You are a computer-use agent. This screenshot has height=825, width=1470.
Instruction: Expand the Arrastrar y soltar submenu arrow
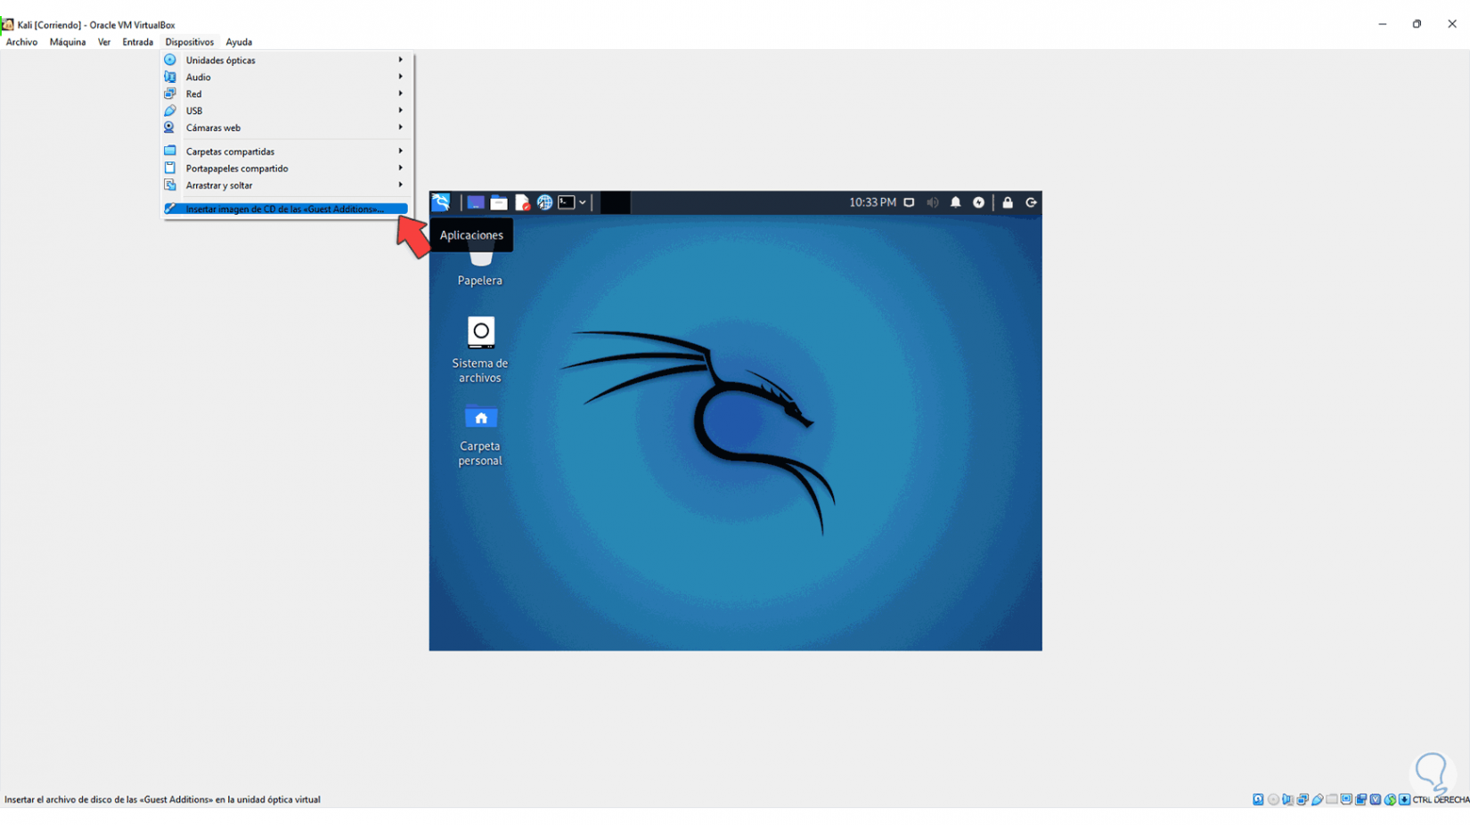(401, 185)
